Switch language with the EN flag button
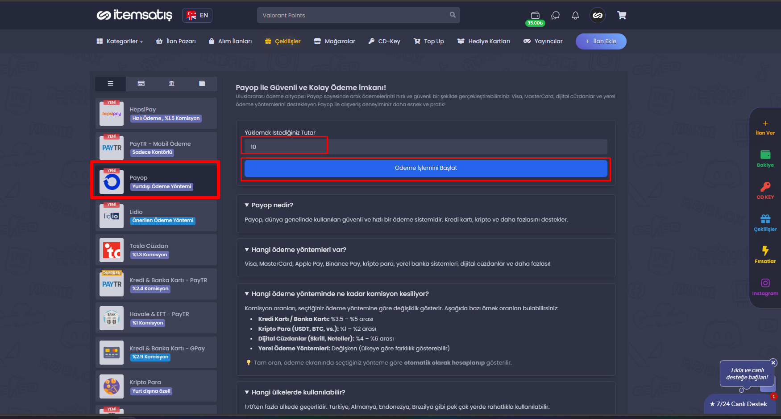This screenshot has height=419, width=781. coord(197,15)
